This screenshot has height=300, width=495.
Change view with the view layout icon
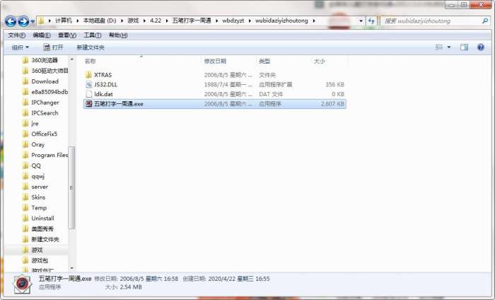coord(439,47)
